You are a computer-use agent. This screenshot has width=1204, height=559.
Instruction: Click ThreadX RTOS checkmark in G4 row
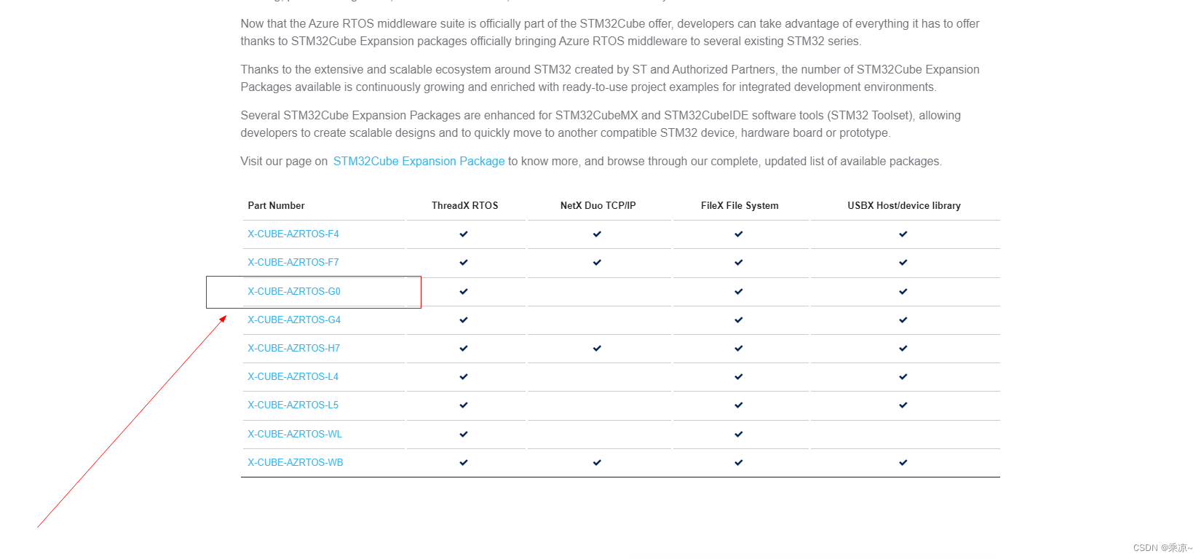point(464,320)
